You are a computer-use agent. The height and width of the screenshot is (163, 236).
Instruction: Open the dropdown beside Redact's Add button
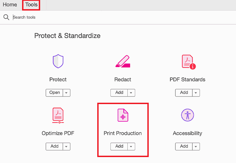[x=131, y=93]
